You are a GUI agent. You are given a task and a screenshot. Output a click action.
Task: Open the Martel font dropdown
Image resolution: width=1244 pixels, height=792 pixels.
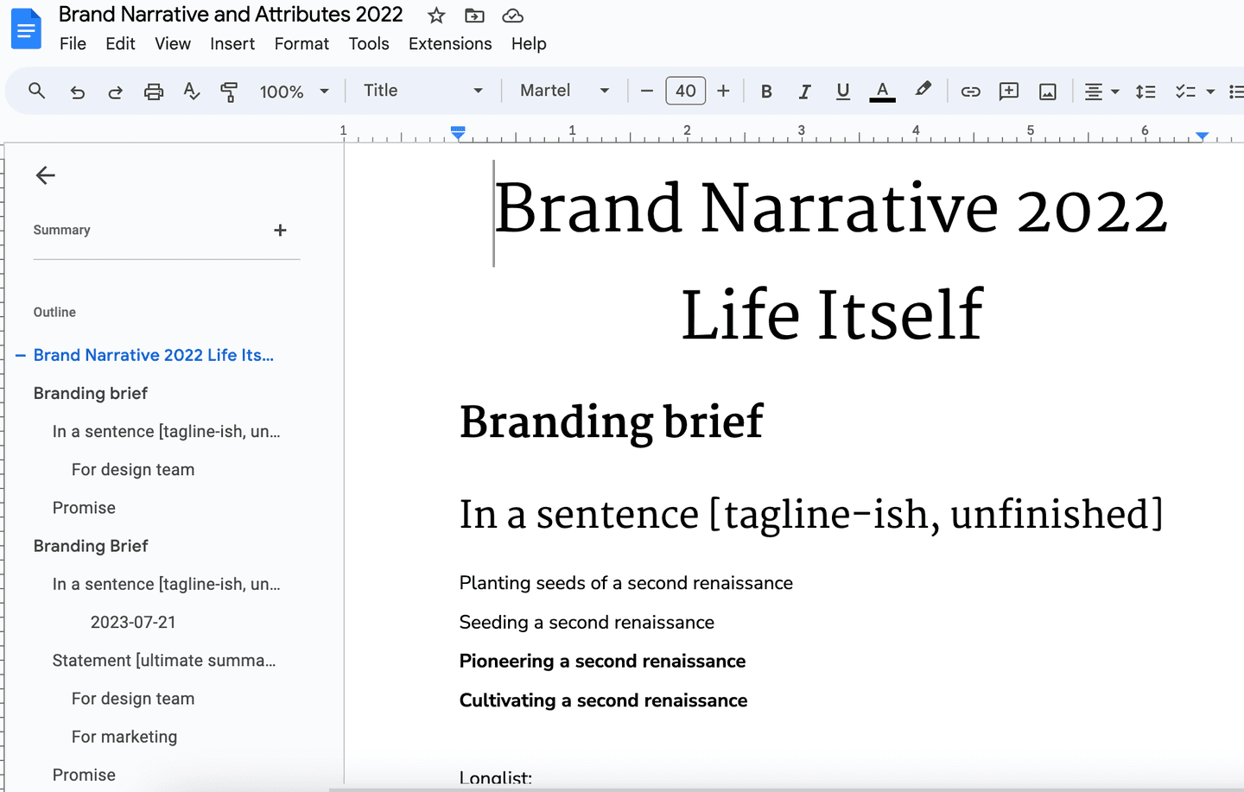point(563,91)
